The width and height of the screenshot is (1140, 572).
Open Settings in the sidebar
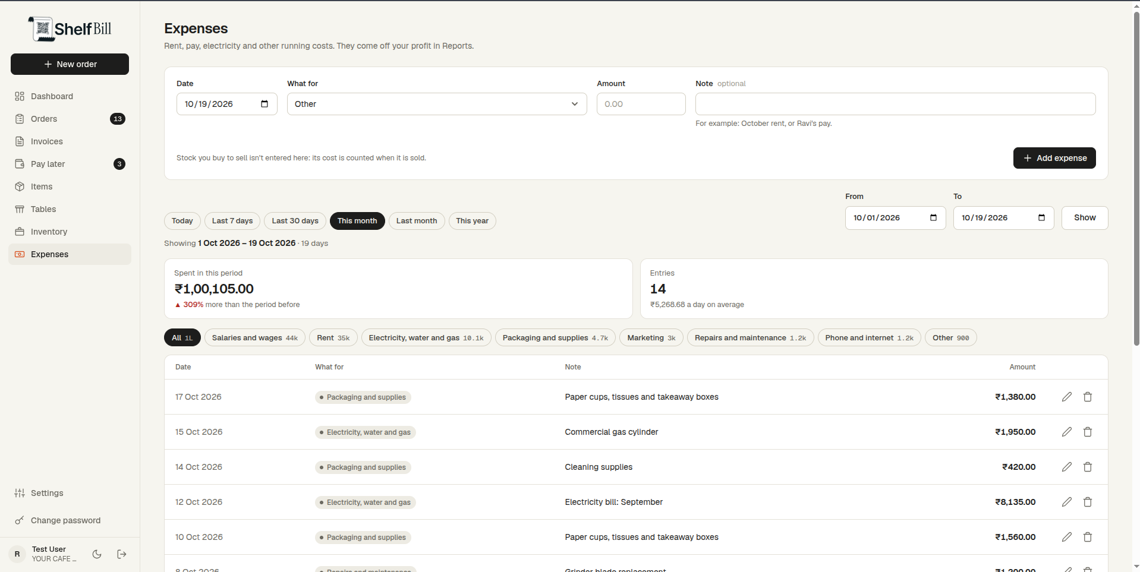[70, 493]
